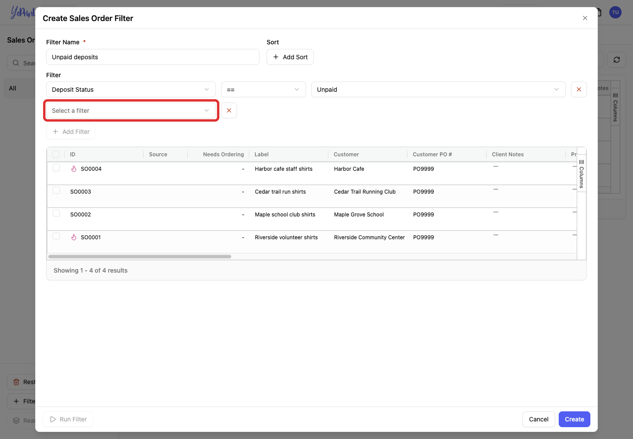Click the Cancel button

point(538,419)
